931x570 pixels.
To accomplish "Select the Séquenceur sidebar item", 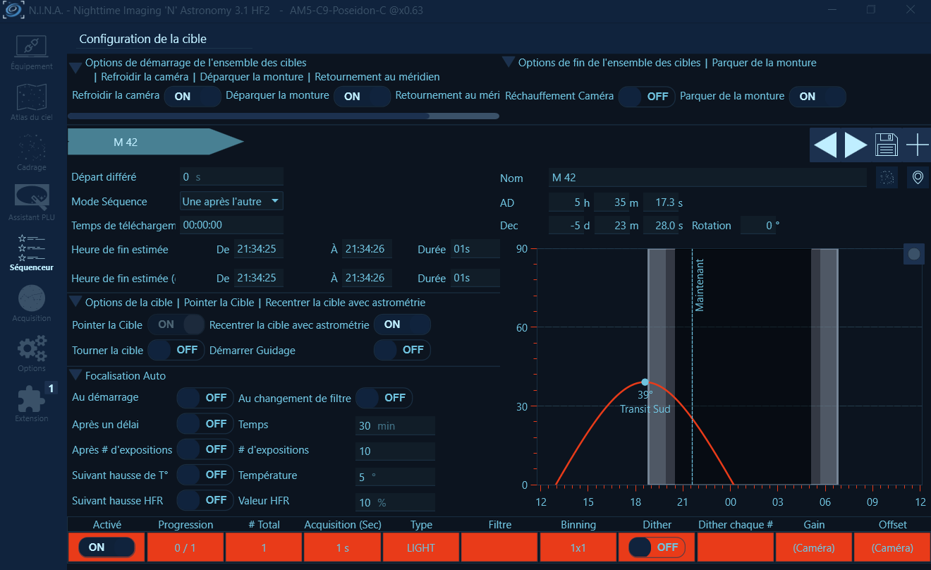I will [32, 253].
